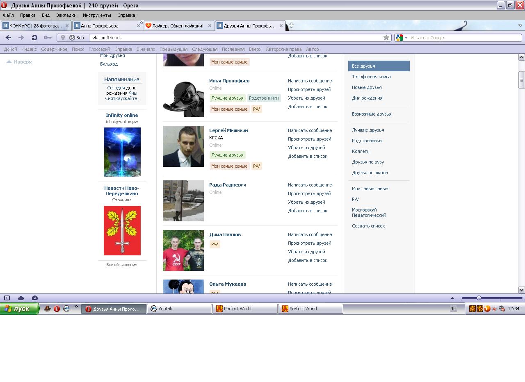Close the Лайкер tab
525x382 pixels.
[210, 25]
